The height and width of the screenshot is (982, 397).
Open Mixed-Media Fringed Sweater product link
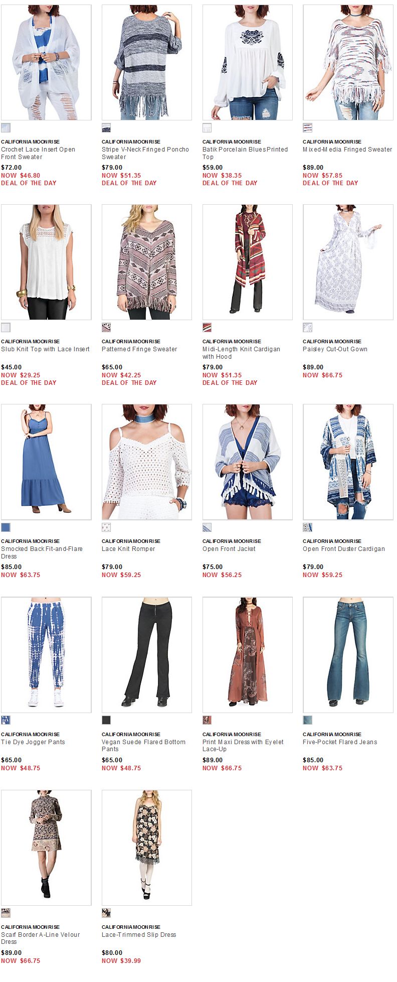tap(347, 150)
